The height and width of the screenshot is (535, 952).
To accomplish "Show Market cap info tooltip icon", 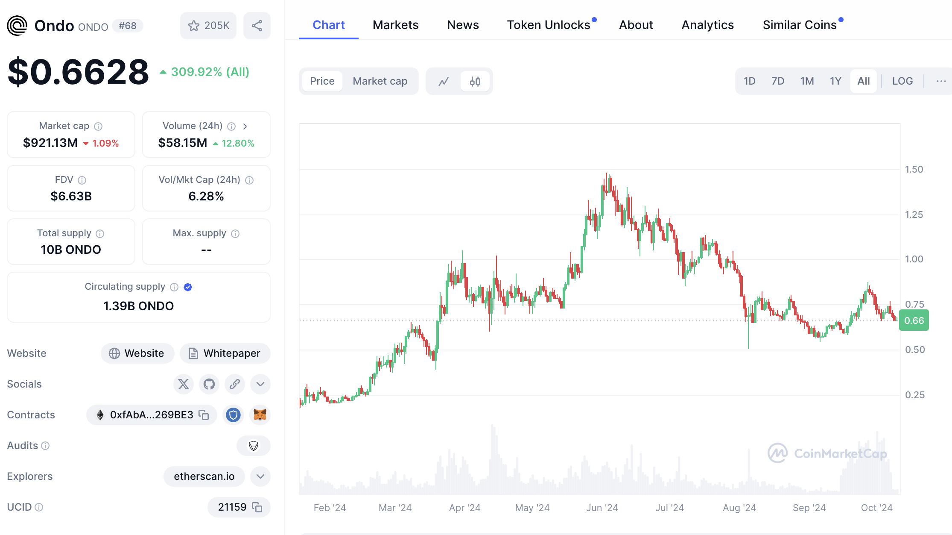I will (98, 126).
